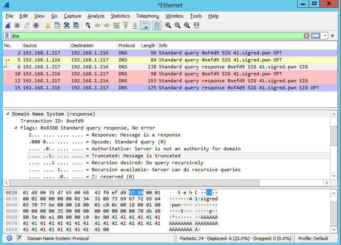341x245 pixels.
Task: Open expert information circle in status bar
Action: [x=9, y=238]
